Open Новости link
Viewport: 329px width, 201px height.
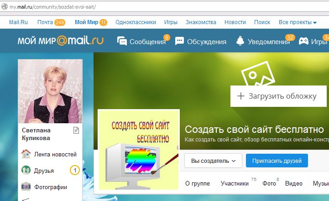tap(235, 22)
